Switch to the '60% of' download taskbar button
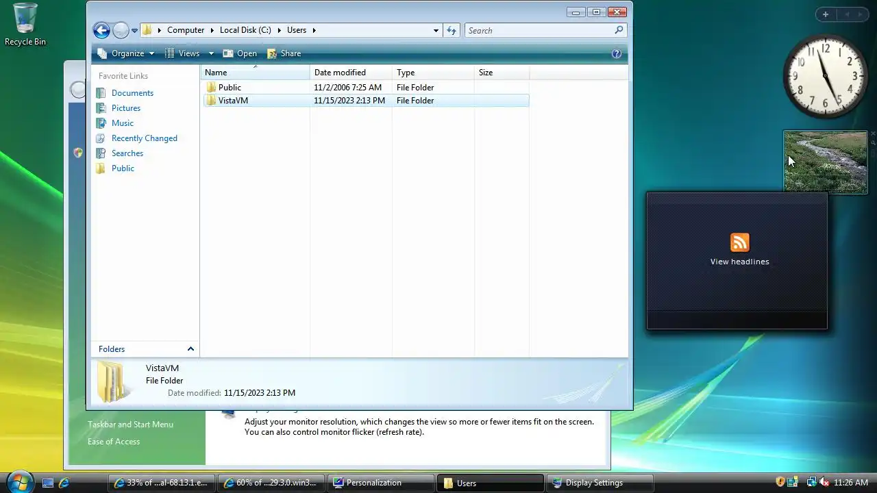877x493 pixels. 271,483
